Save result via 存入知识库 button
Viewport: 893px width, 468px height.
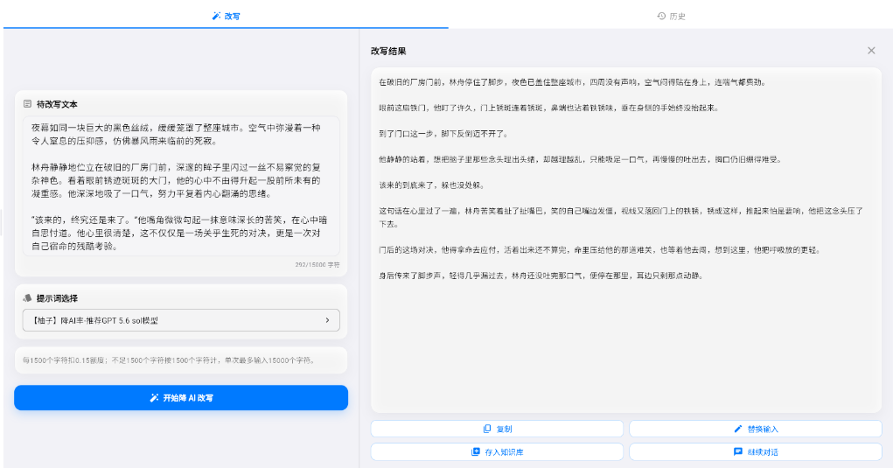coord(497,452)
